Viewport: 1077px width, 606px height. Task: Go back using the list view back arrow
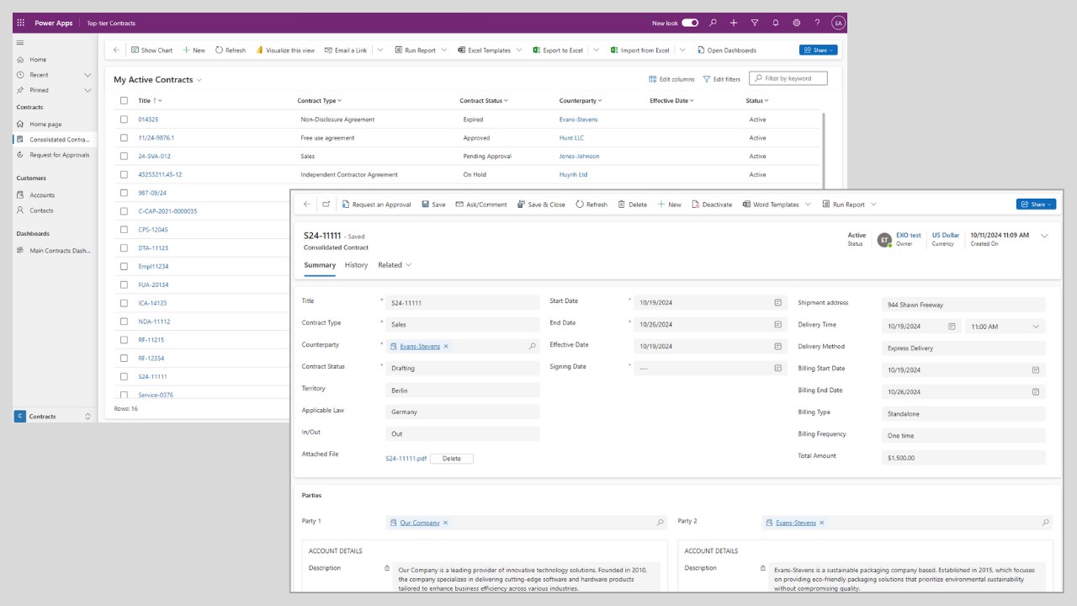tap(117, 50)
